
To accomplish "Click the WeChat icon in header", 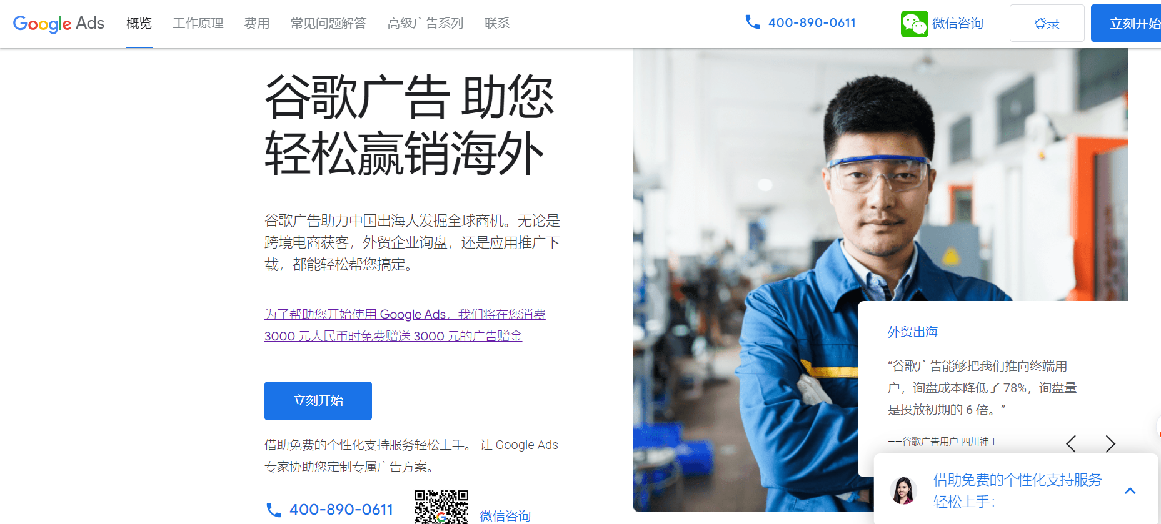I will 914,24.
